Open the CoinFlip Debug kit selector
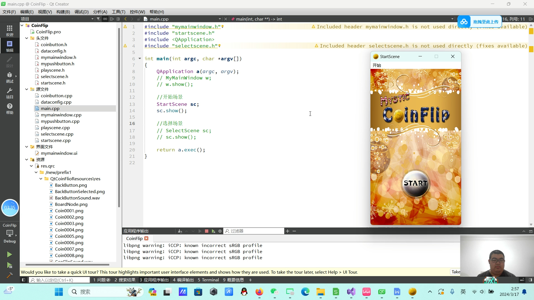The image size is (534, 300). [x=10, y=233]
